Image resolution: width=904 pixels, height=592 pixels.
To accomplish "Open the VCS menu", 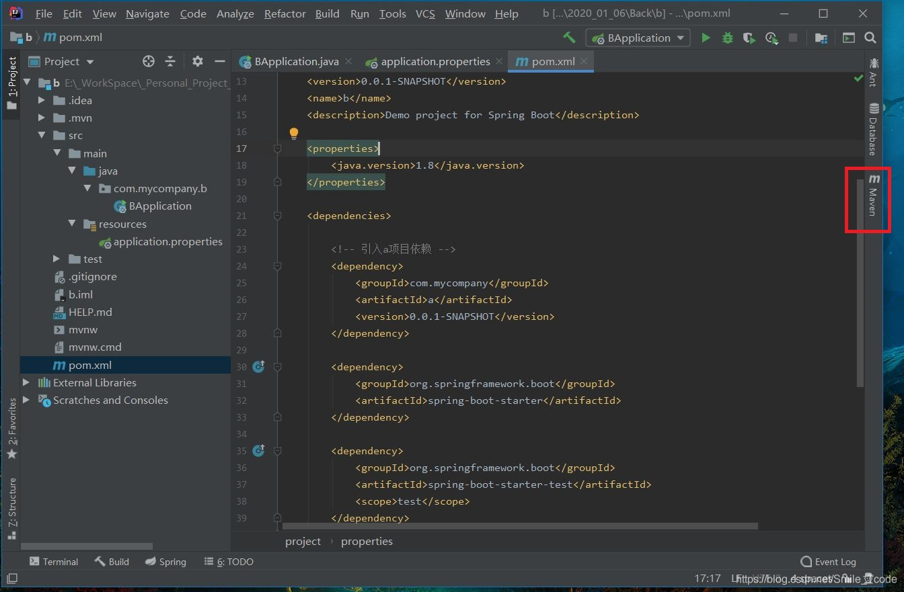I will [425, 13].
